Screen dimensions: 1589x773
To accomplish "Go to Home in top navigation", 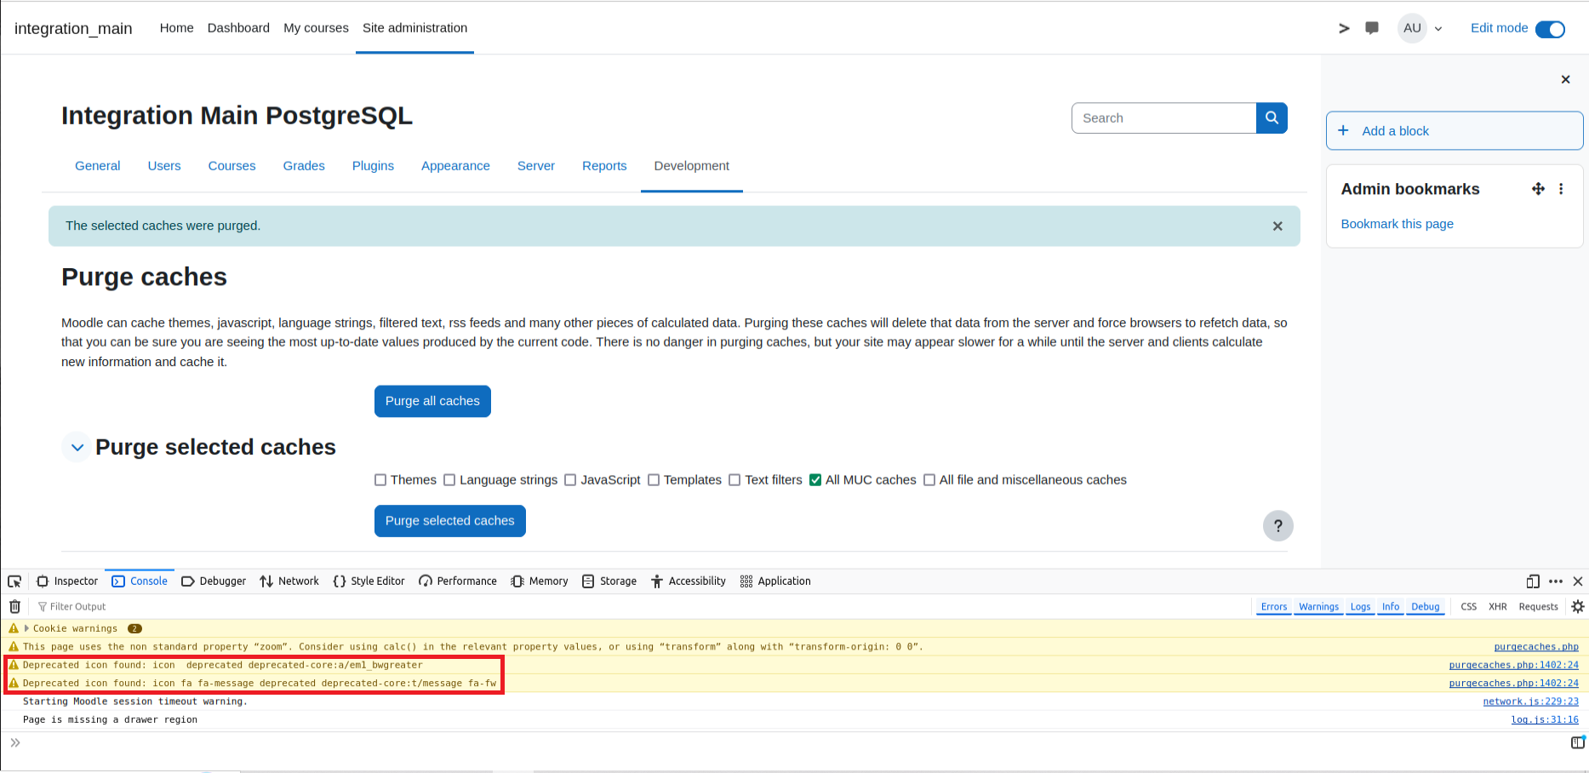I will click(x=177, y=28).
